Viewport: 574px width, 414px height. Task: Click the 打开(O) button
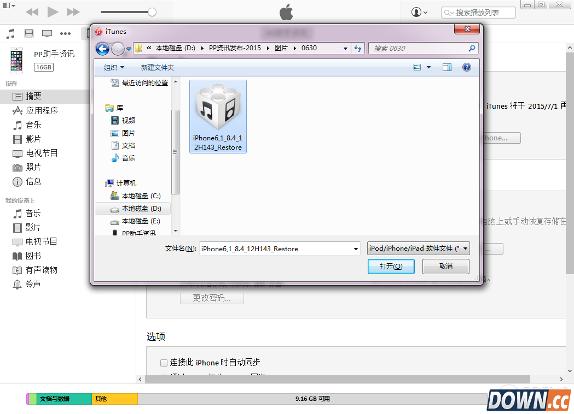click(391, 267)
